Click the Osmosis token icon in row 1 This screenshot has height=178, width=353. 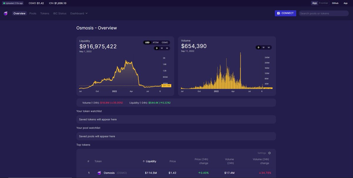(99, 173)
